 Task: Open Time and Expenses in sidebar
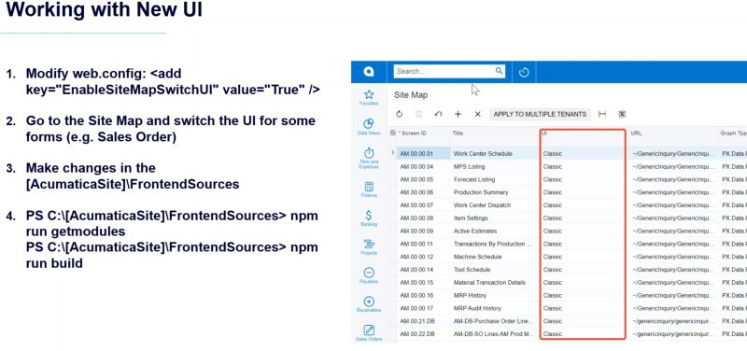[369, 158]
